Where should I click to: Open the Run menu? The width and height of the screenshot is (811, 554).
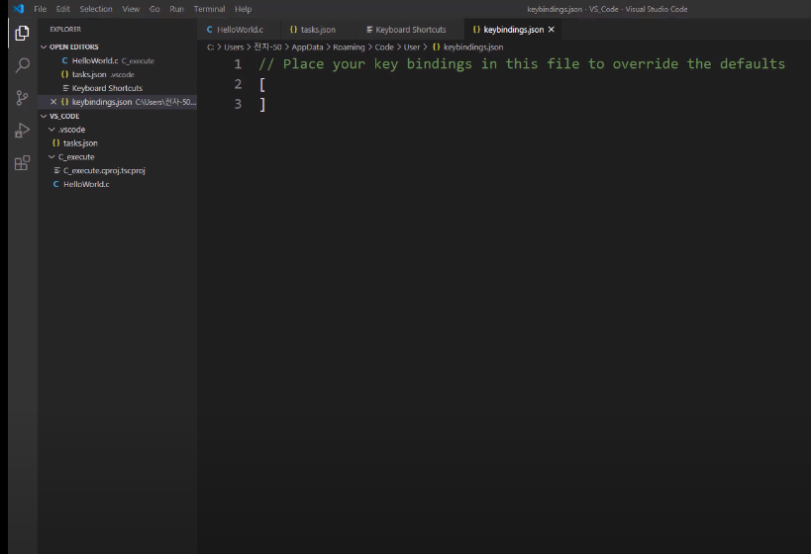pyautogui.click(x=177, y=9)
